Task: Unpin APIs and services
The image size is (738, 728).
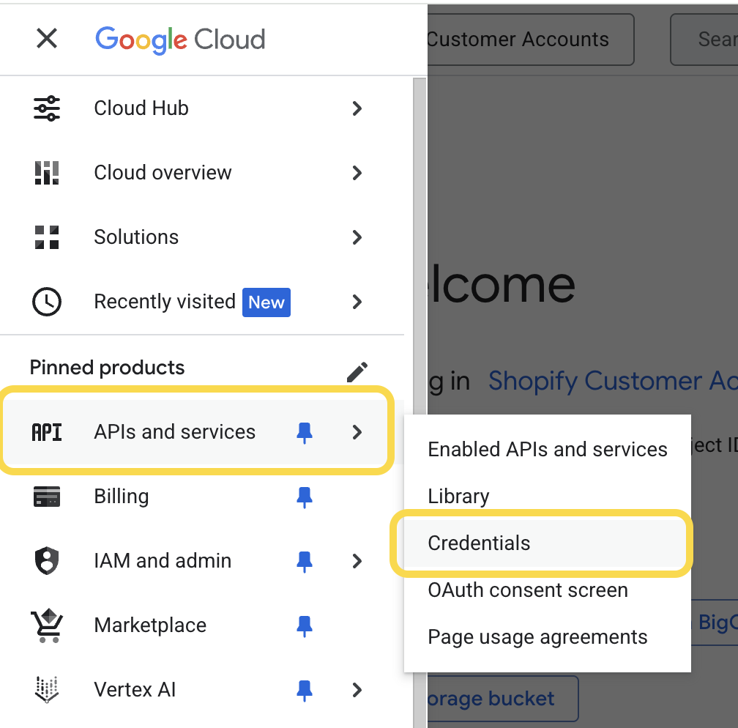Action: [305, 433]
